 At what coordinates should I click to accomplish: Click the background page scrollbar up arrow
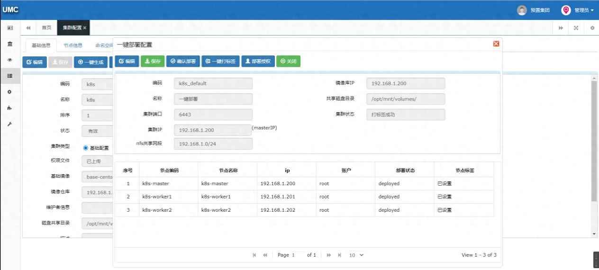pos(594,77)
